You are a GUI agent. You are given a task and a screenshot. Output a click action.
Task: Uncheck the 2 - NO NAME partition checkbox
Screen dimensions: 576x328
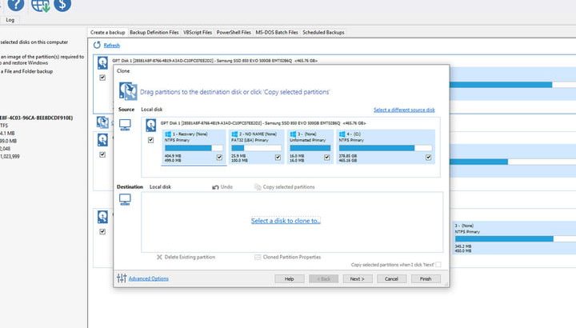[x=278, y=158]
